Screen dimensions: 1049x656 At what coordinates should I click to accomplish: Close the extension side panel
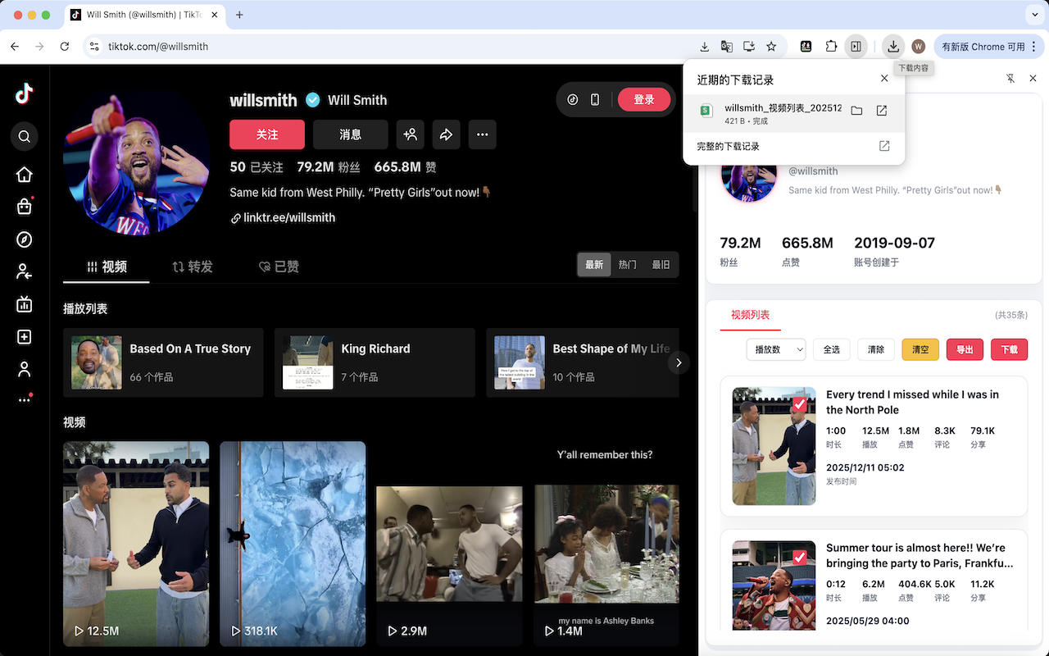1033,79
